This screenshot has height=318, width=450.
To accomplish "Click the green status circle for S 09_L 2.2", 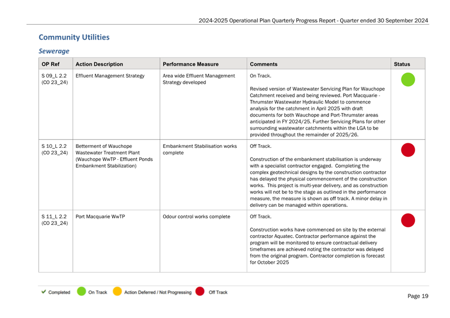I will click(408, 79).
